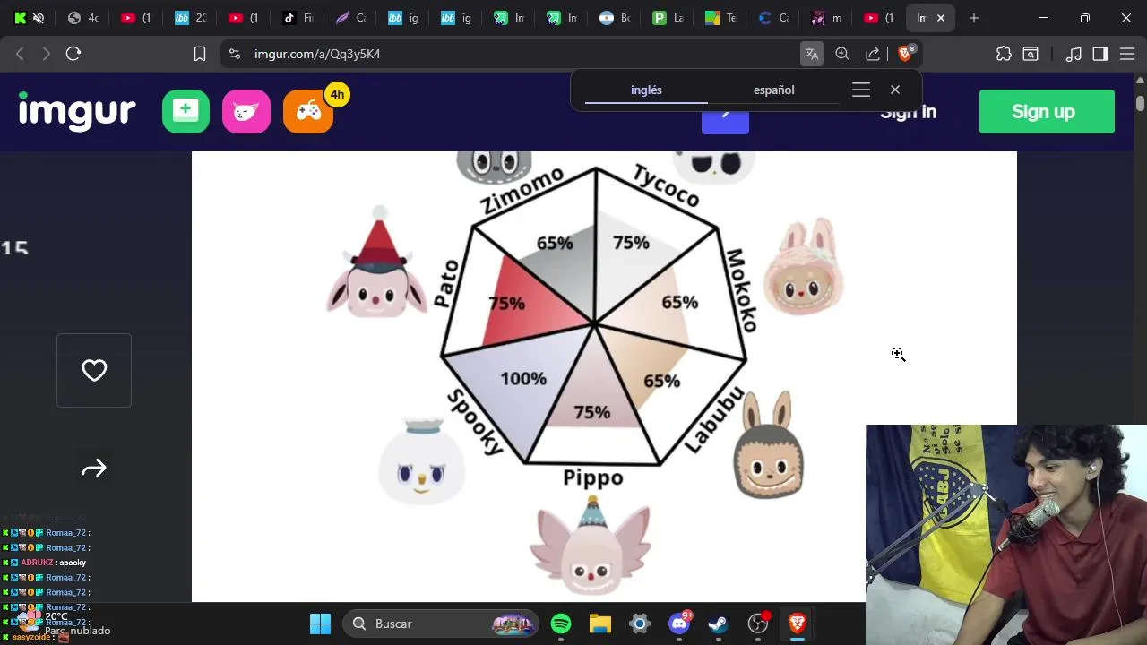Click the Pato character with red hat
Viewport: 1147px width, 645px height.
coord(378,262)
